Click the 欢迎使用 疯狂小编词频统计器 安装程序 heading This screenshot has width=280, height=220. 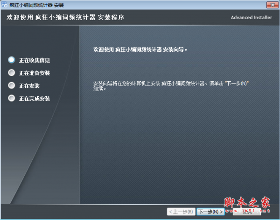pos(65,17)
